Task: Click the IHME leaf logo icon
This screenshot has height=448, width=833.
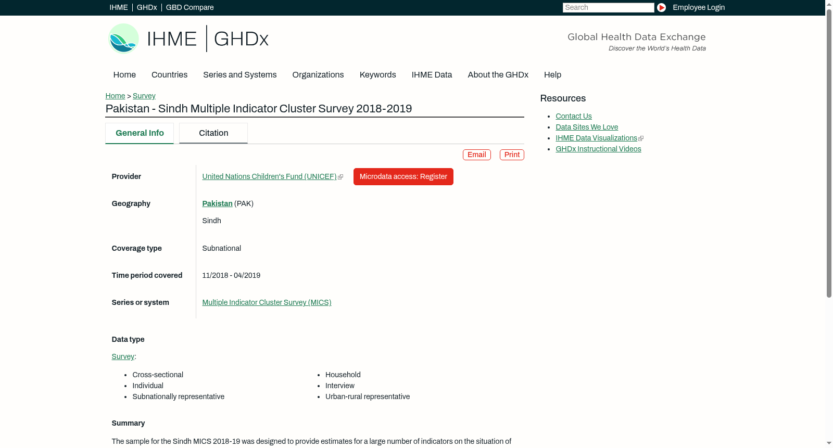Action: [x=123, y=39]
